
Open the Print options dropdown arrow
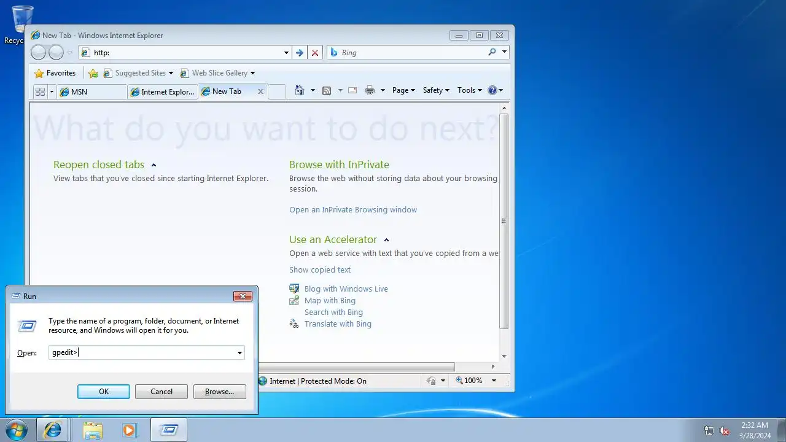click(383, 90)
